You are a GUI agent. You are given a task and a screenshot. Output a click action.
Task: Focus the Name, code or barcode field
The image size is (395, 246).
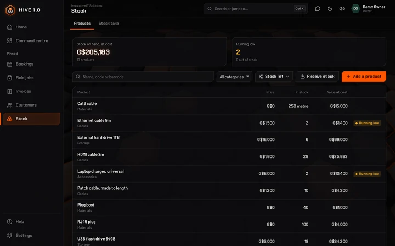tap(143, 77)
